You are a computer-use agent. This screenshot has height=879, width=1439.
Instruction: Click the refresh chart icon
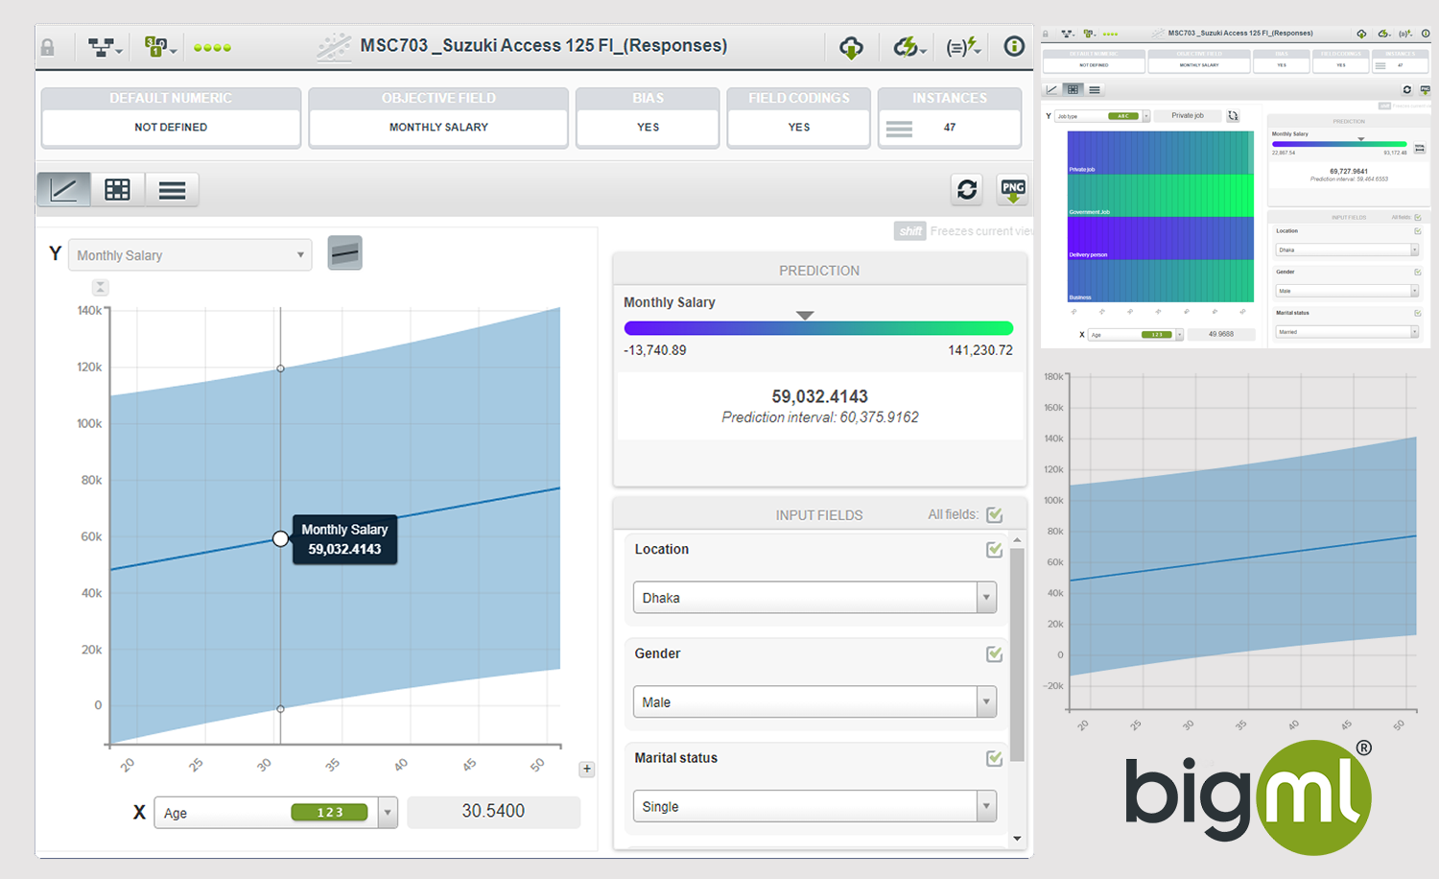click(967, 189)
